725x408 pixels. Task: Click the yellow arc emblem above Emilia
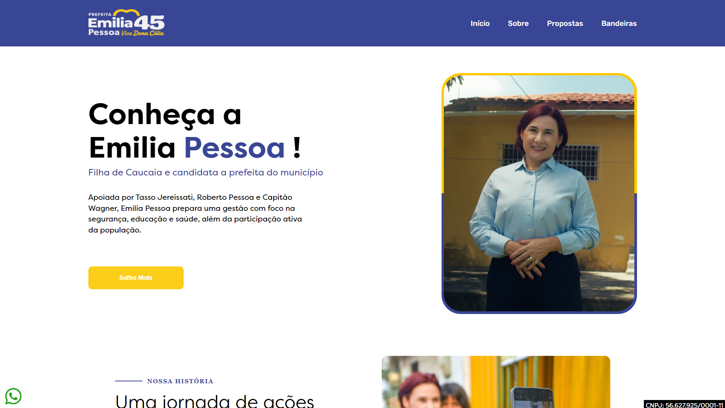pyautogui.click(x=126, y=13)
